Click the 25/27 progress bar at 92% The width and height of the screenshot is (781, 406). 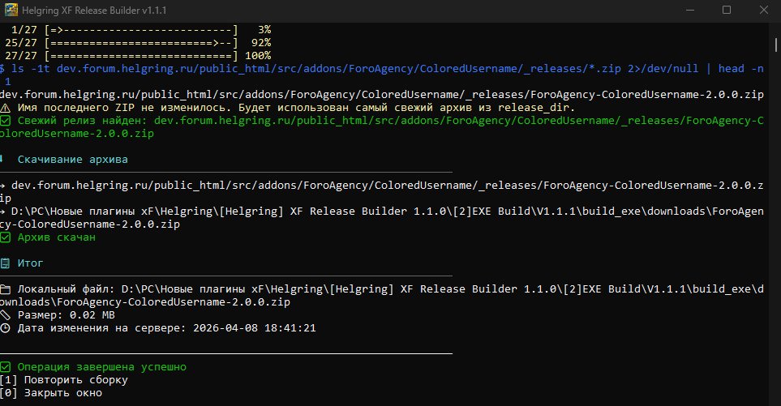coord(138,43)
